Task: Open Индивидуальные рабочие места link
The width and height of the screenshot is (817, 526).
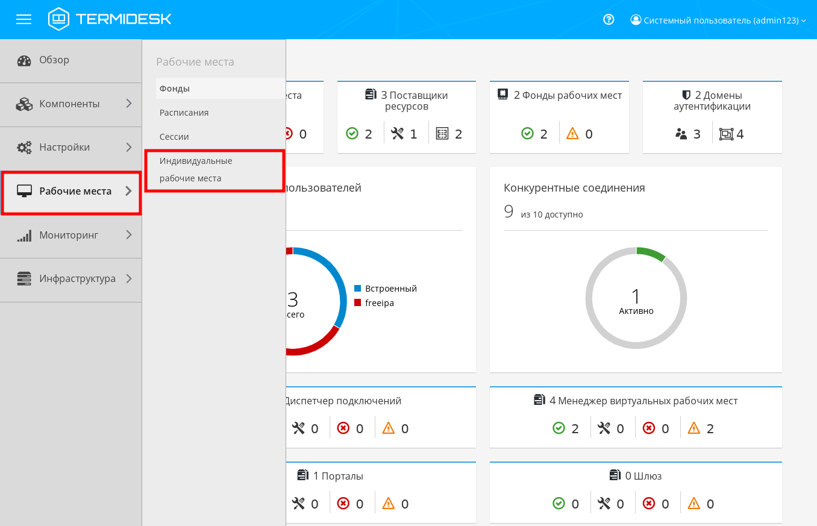Action: 195,170
